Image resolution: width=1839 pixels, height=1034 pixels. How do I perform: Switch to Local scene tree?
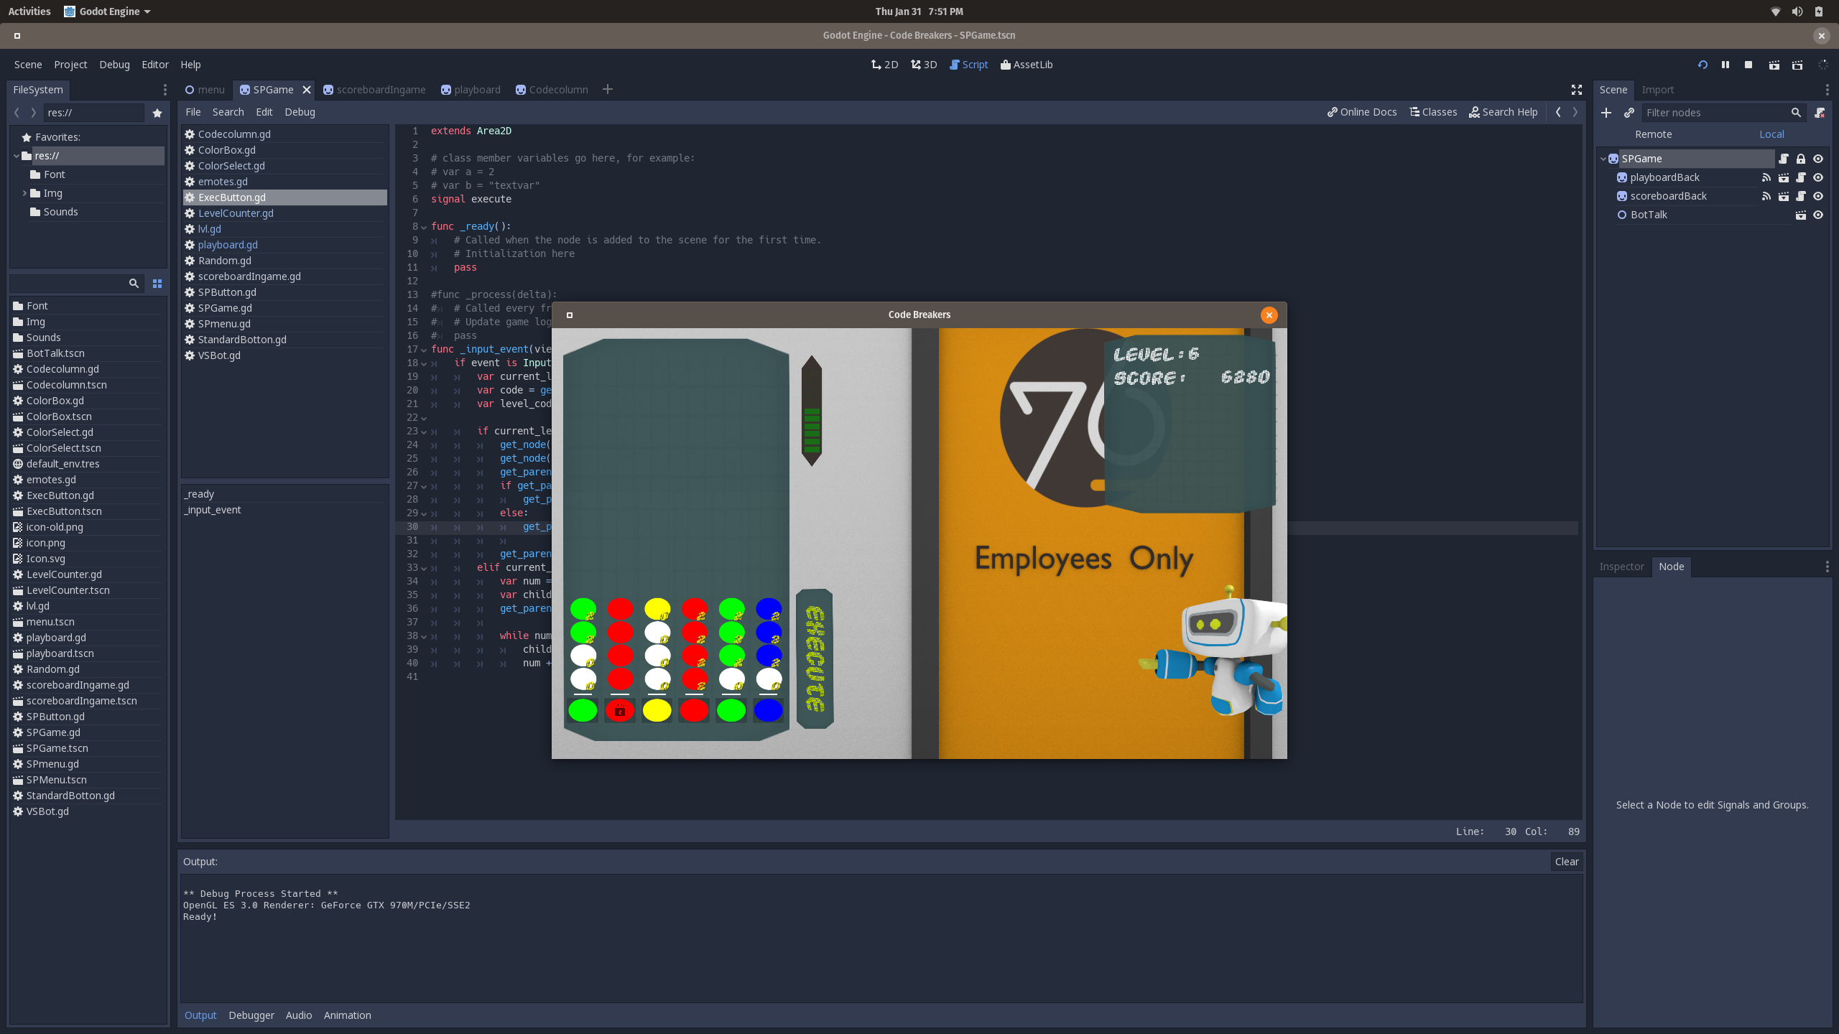[x=1771, y=134]
